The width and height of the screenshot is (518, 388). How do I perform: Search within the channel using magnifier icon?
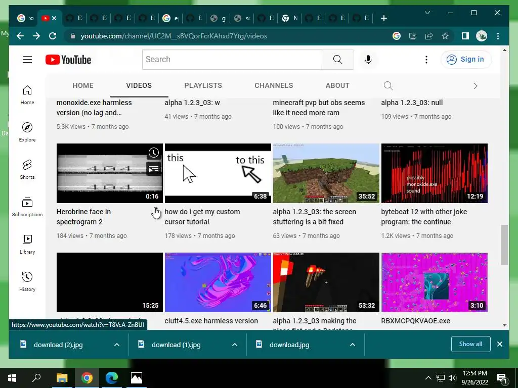click(388, 86)
